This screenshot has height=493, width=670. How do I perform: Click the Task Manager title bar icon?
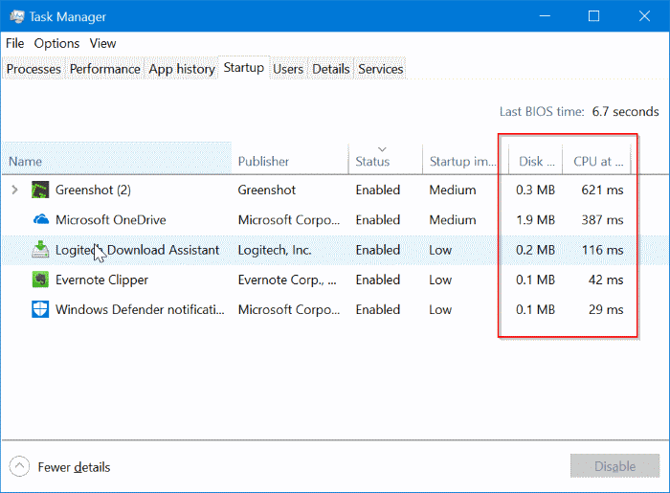(17, 16)
